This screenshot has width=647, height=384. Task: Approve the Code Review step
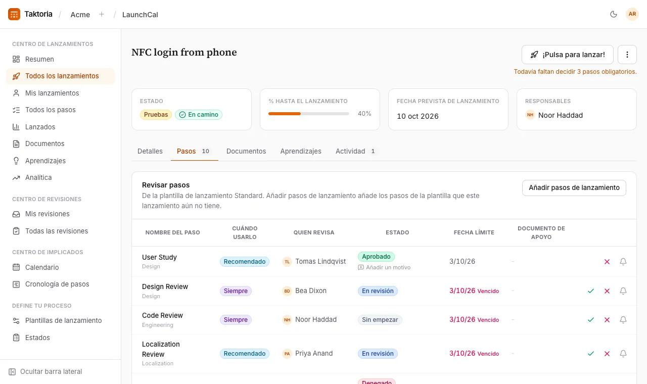click(x=591, y=320)
